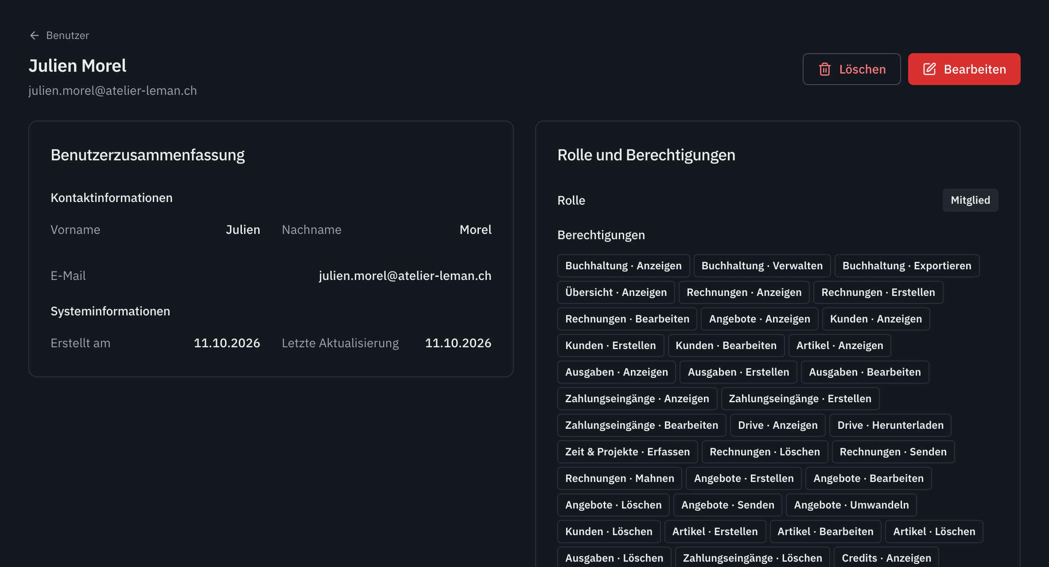
Task: Click the Rechnungen · Mahnen permission tag
Action: [619, 478]
